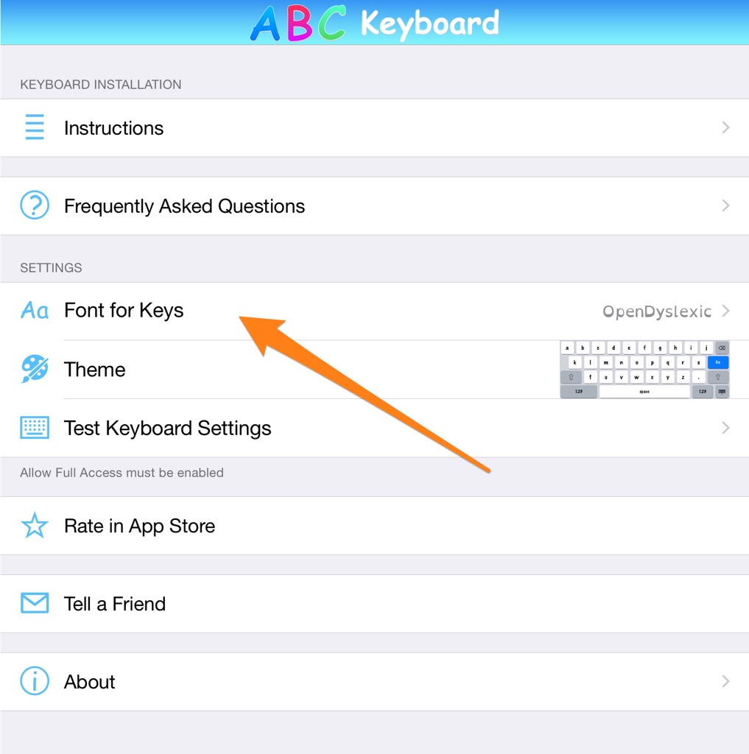
Task: Expand the Instructions row chevron
Action: point(725,127)
